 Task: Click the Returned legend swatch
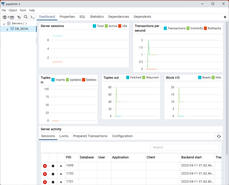144,77
